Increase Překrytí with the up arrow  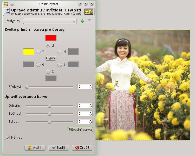tap(91, 86)
